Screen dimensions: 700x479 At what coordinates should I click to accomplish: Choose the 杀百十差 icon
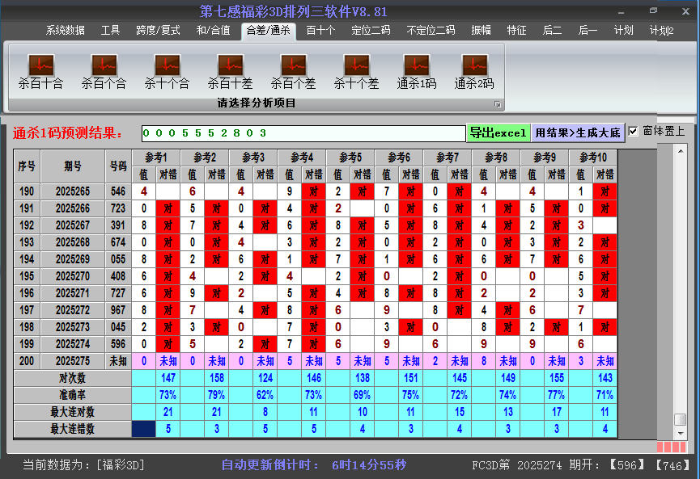(x=230, y=70)
